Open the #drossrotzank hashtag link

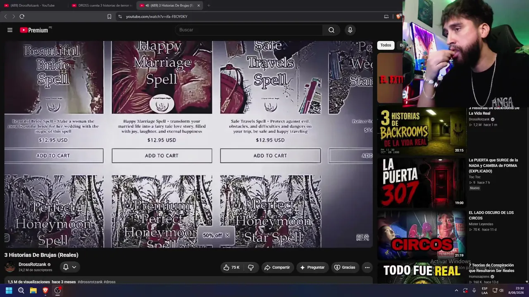coord(90,282)
